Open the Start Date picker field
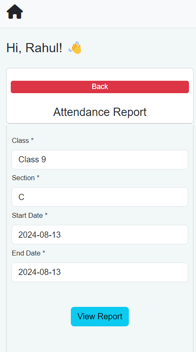The height and width of the screenshot is (352, 196). 100,234
